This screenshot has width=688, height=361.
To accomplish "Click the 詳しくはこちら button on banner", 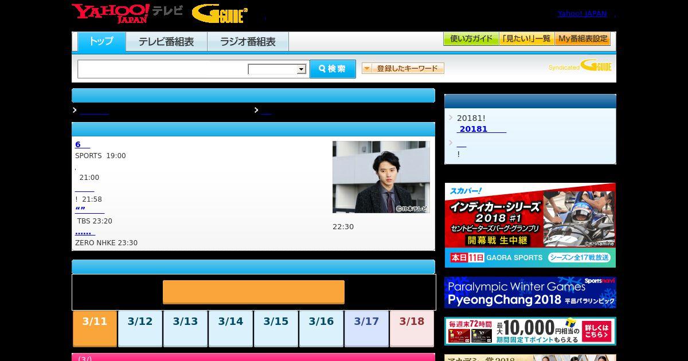I will coord(596,331).
